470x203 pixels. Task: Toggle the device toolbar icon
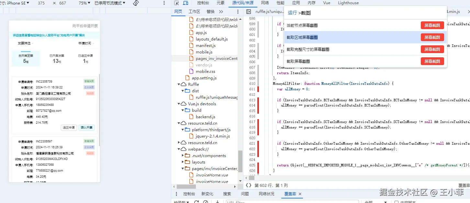click(185, 3)
